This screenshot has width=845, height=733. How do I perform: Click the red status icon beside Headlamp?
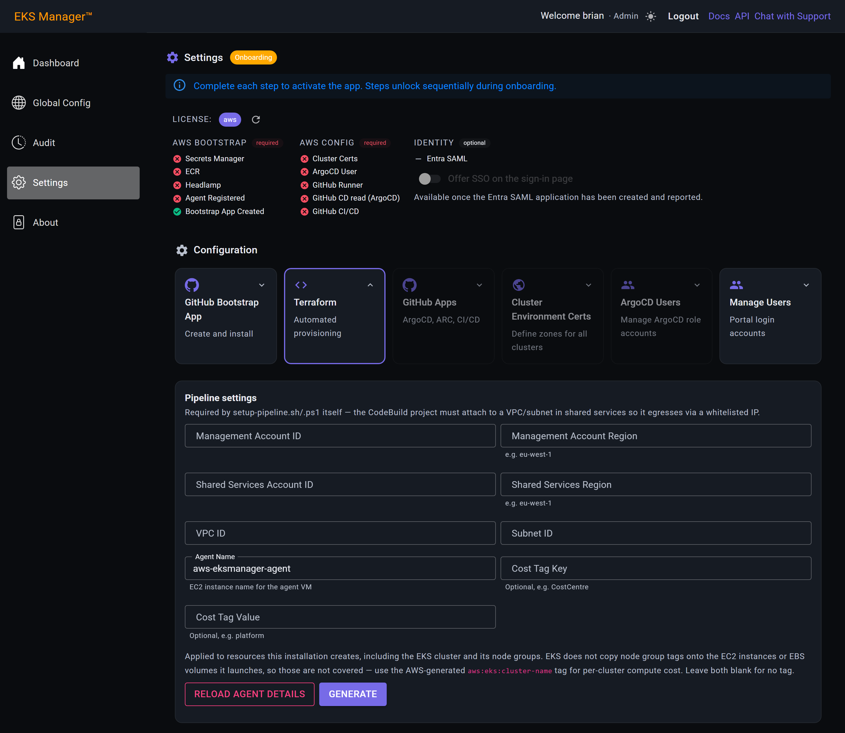tap(177, 185)
